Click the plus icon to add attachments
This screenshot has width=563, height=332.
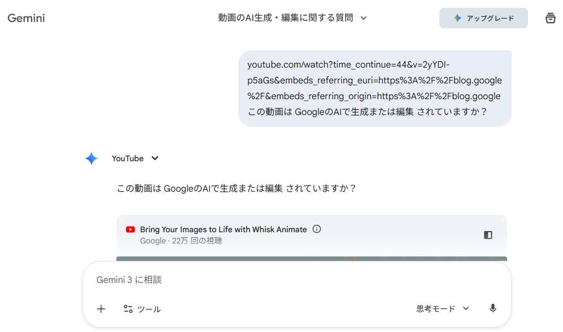coord(101,308)
